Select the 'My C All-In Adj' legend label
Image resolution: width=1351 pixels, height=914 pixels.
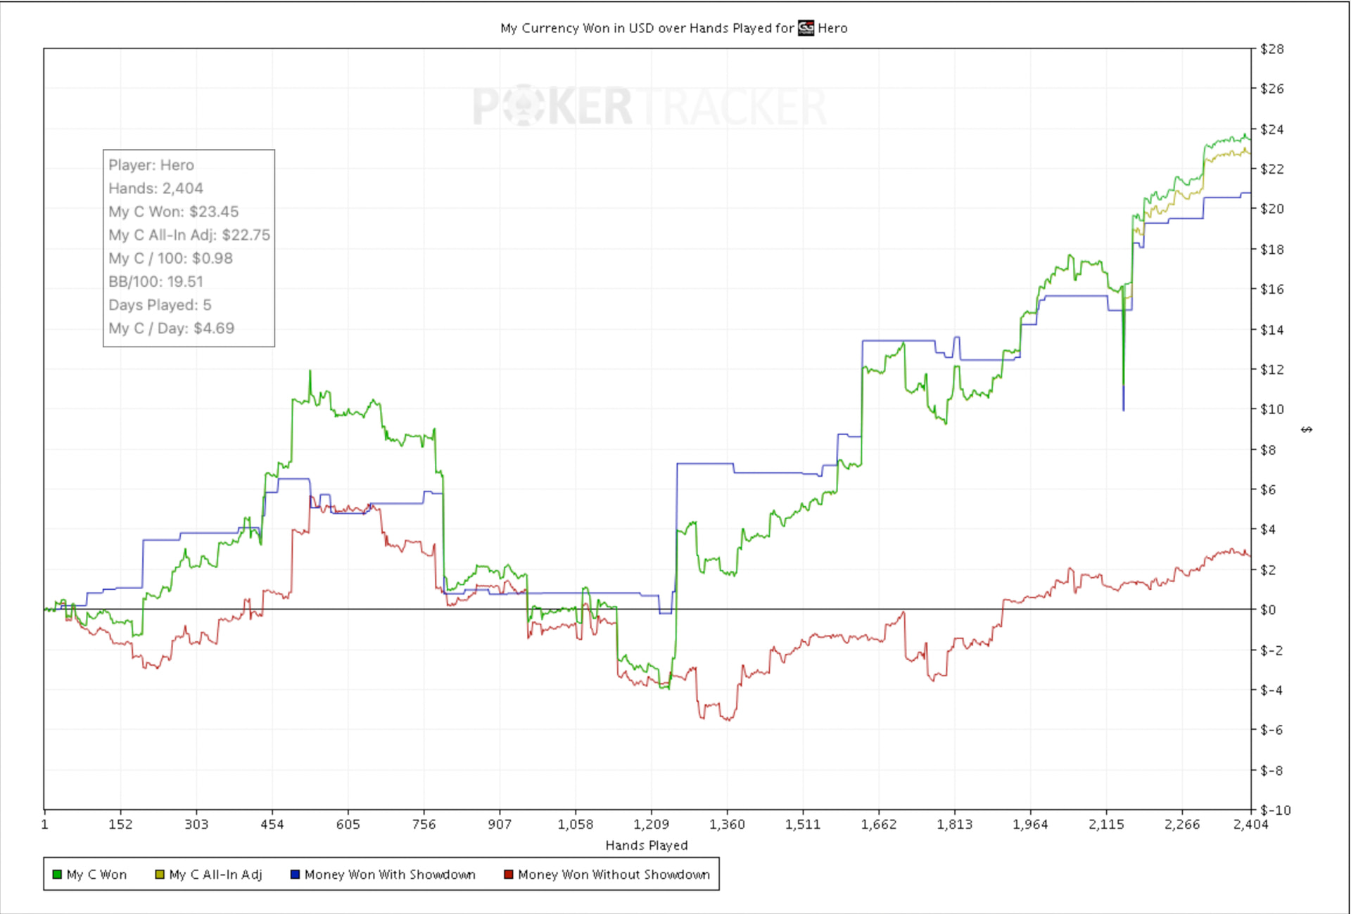(x=215, y=875)
